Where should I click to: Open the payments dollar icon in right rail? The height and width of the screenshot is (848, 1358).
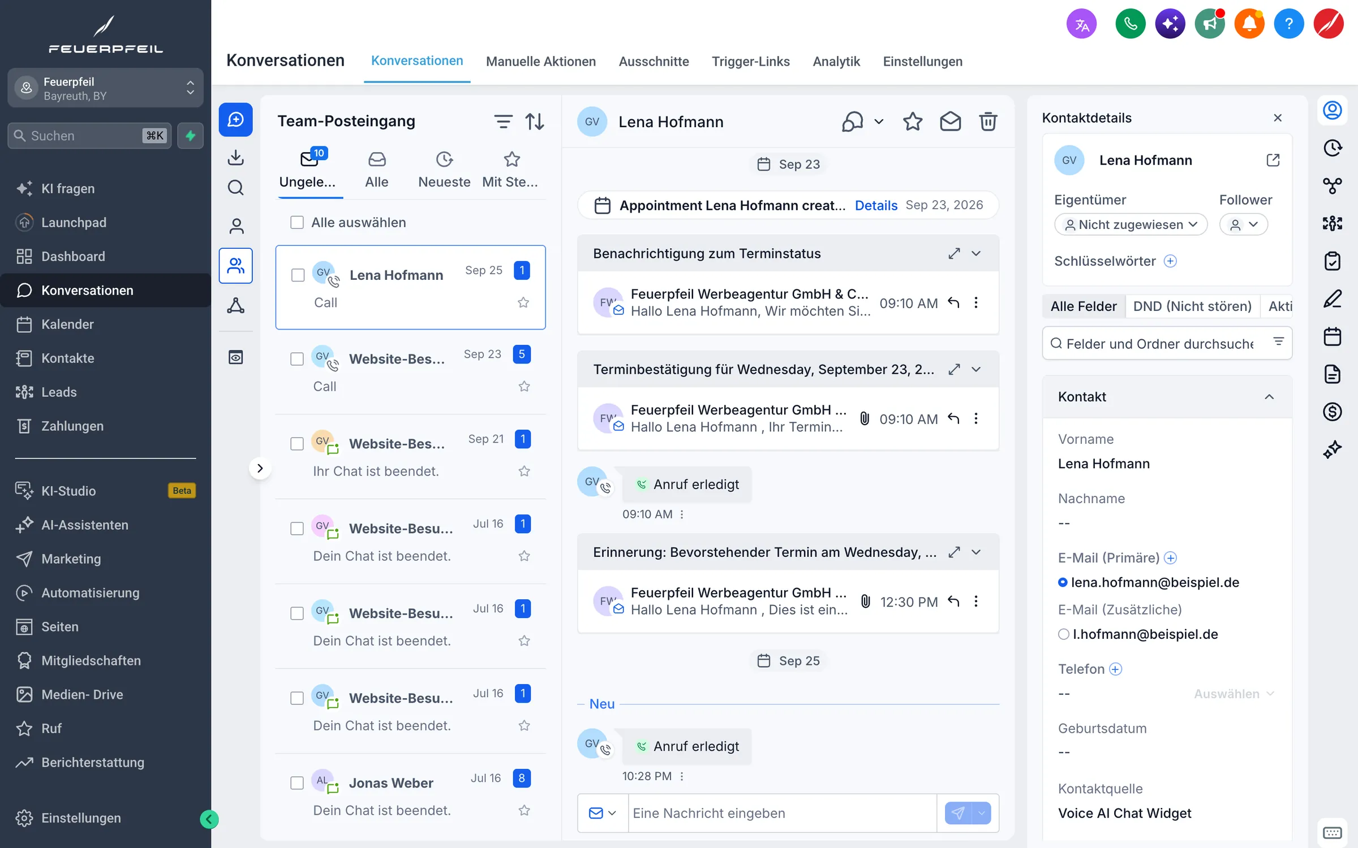(1332, 412)
